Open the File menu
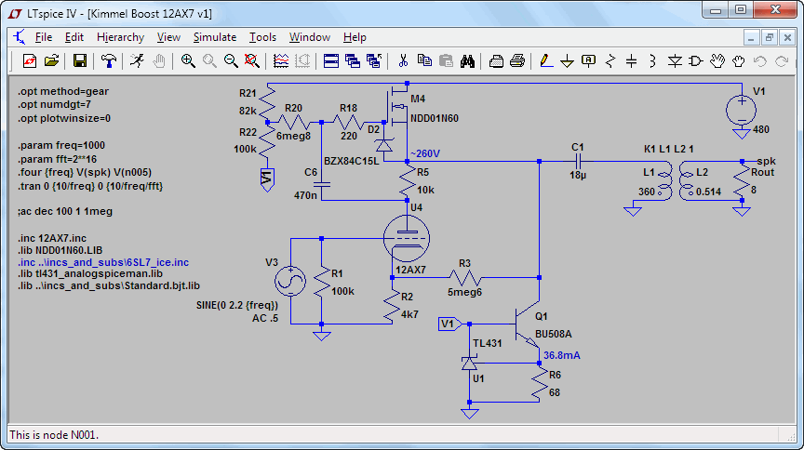This screenshot has height=450, width=804. pyautogui.click(x=44, y=37)
